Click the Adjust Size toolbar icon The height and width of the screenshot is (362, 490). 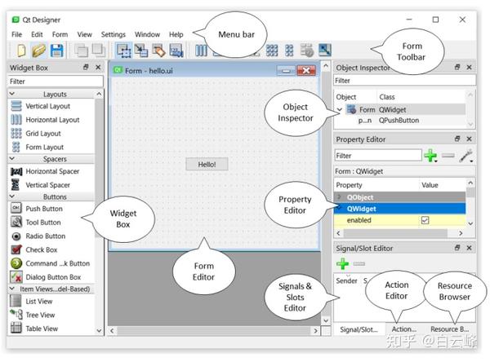point(325,51)
